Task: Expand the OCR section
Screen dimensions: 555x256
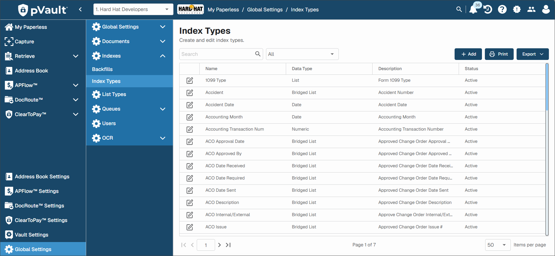Action: coord(163,138)
